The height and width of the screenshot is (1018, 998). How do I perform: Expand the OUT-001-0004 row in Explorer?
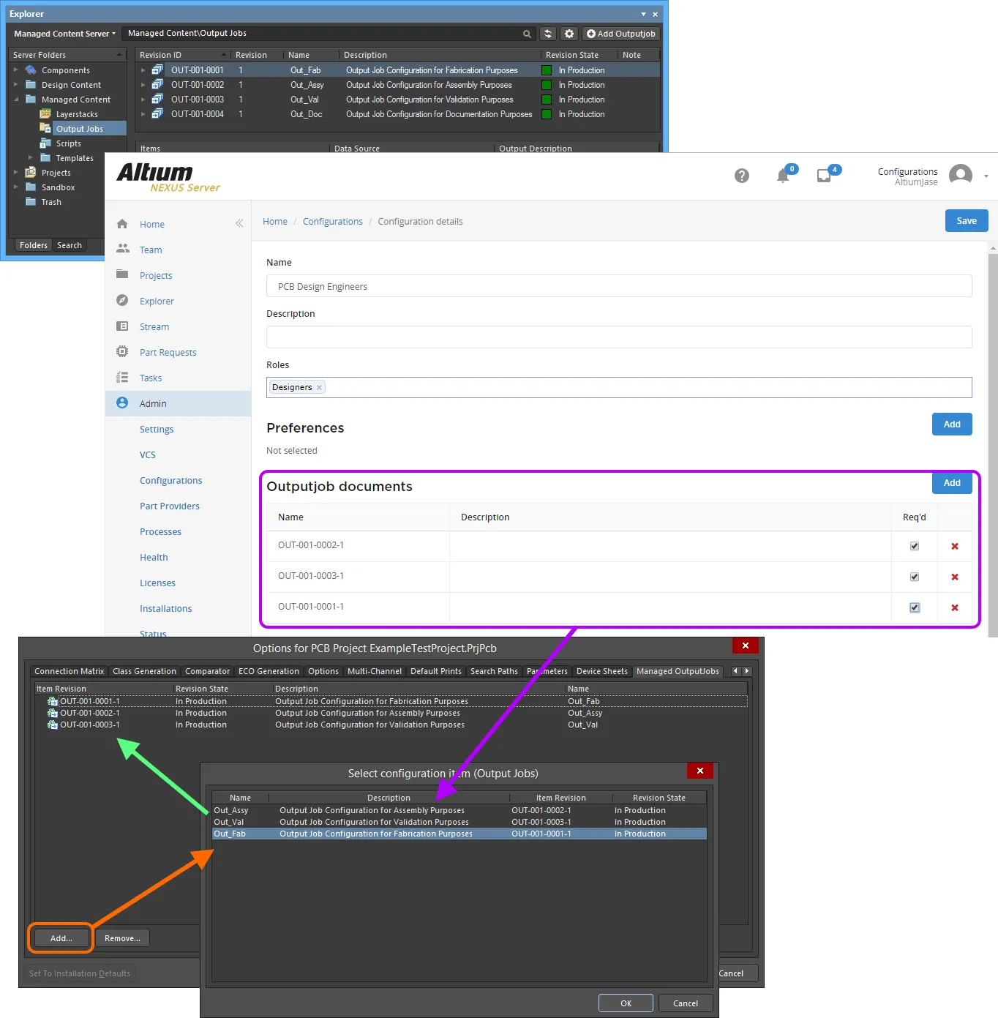pyautogui.click(x=143, y=114)
